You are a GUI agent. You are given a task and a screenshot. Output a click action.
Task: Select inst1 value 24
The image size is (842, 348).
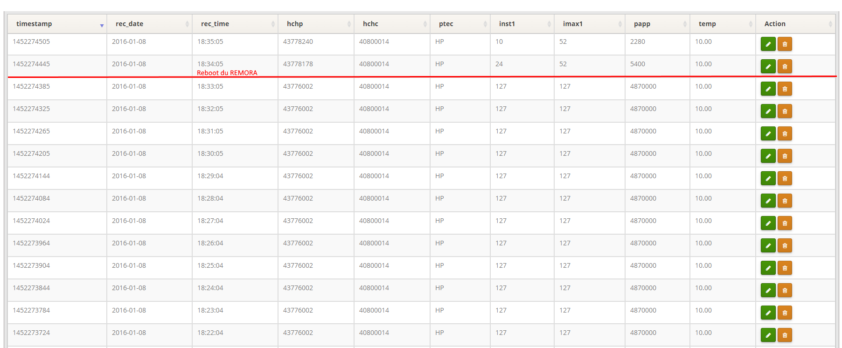coord(499,64)
